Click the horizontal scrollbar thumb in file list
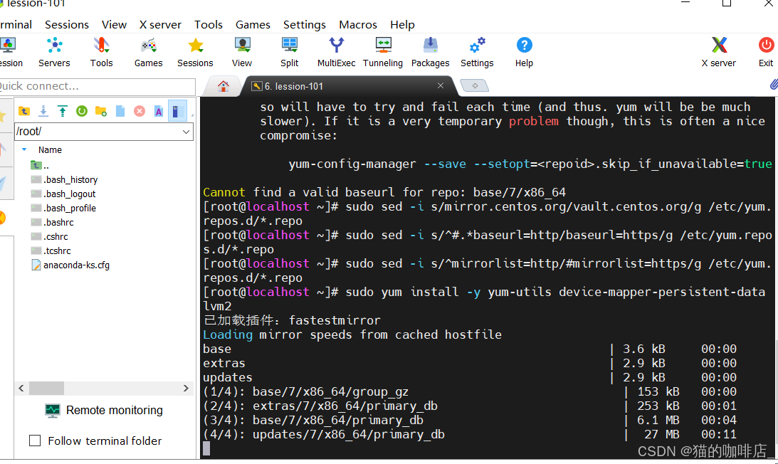Screen dimensions: 778x464 tap(47, 388)
